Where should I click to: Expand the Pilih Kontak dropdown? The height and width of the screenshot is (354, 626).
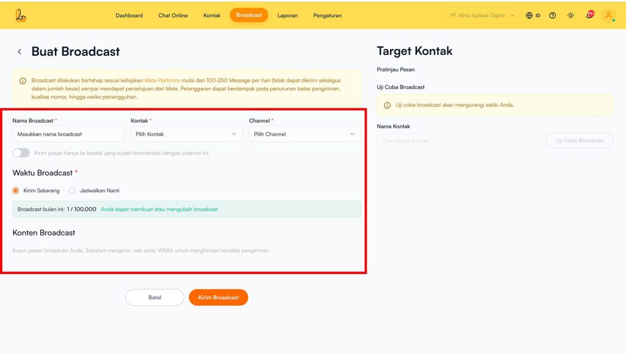[x=186, y=134]
